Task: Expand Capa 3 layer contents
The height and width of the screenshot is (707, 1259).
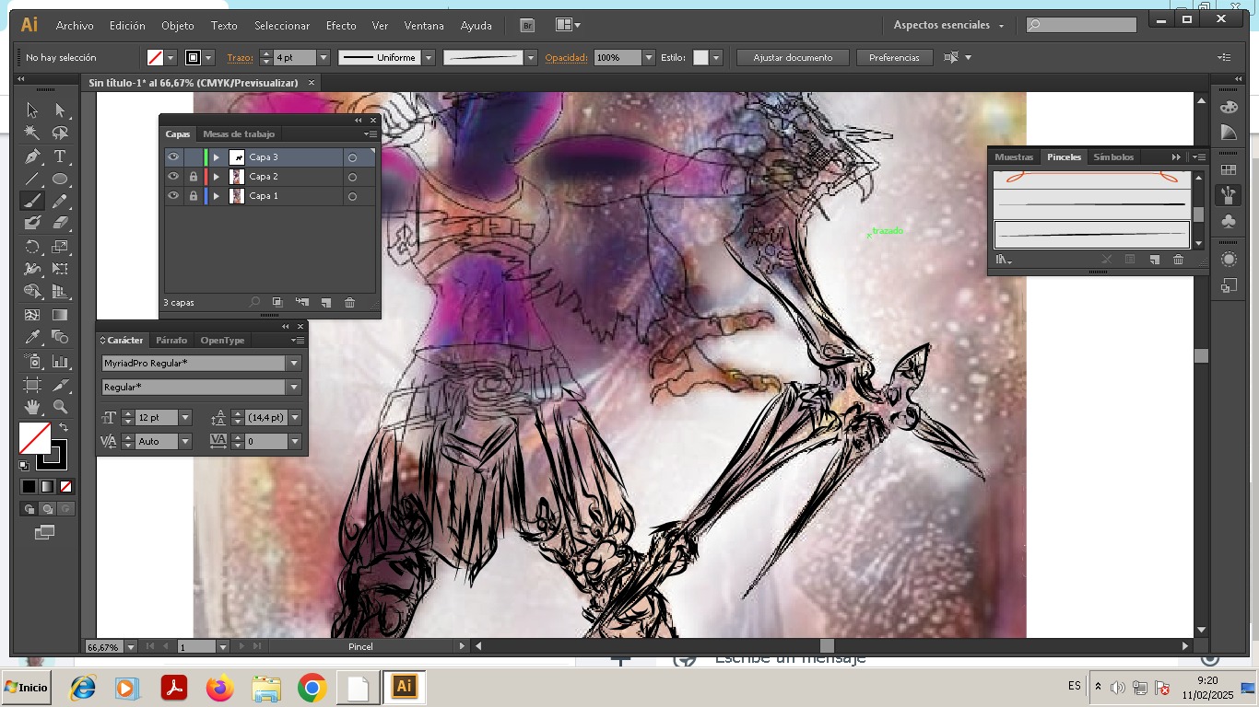Action: [x=217, y=157]
